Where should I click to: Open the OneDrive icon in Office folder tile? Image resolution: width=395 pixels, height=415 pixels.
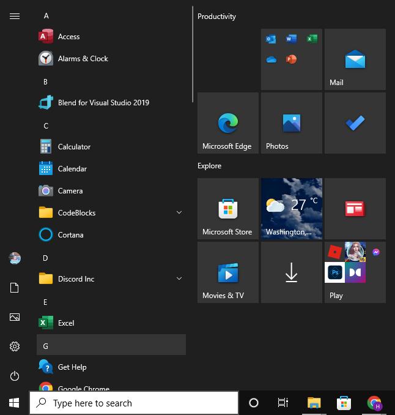click(x=271, y=59)
